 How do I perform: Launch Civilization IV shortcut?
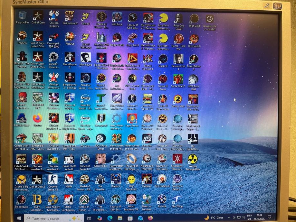70,18
